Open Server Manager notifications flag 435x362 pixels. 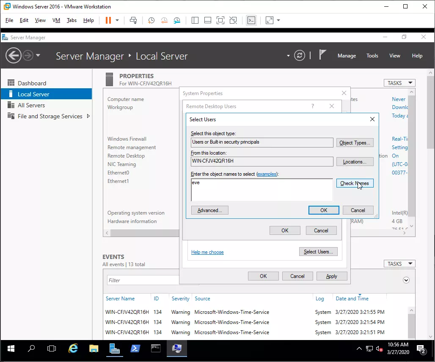coord(322,54)
